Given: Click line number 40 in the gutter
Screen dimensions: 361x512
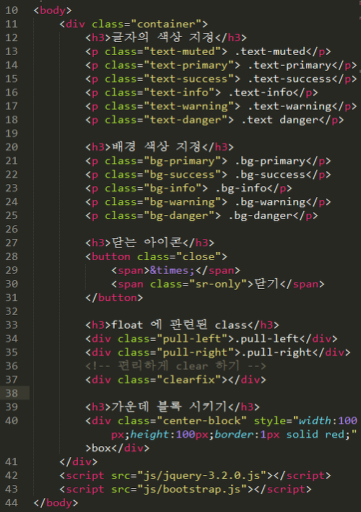Looking at the screenshot, I should (12, 420).
